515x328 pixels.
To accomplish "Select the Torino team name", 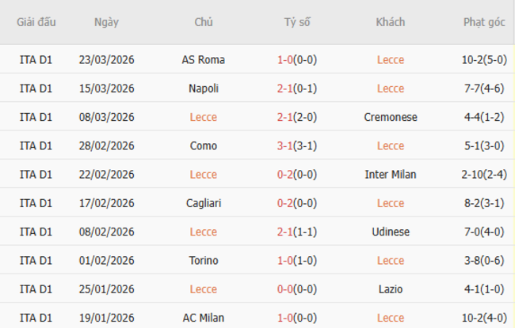I will pyautogui.click(x=204, y=260).
